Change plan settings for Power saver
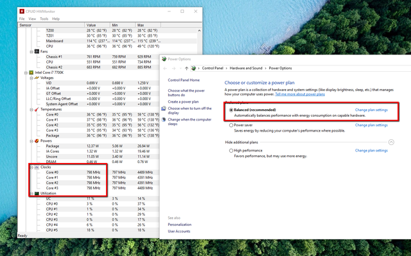Image resolution: width=411 pixels, height=256 pixels. point(371,125)
